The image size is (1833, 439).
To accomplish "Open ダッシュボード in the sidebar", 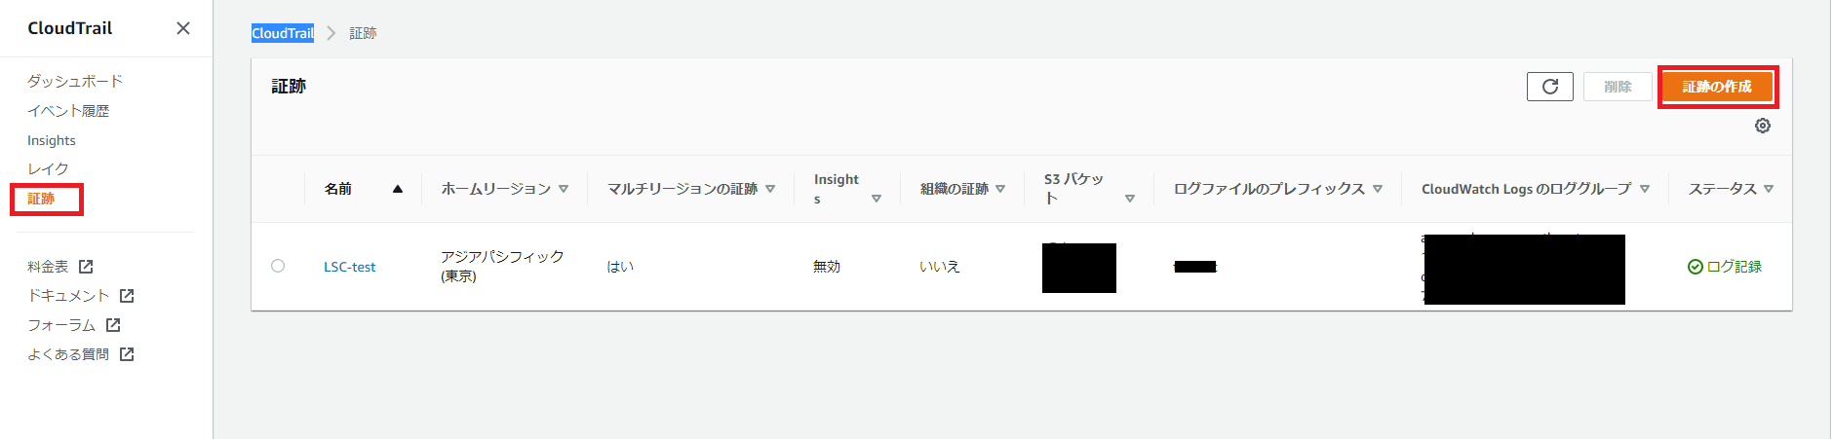I will tap(75, 81).
